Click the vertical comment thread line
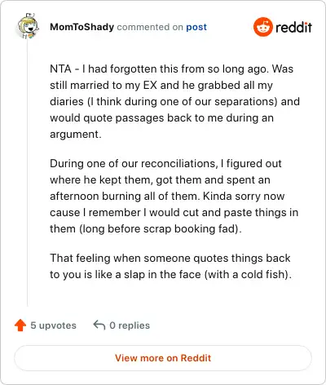The height and width of the screenshot is (385, 326). (x=28, y=174)
